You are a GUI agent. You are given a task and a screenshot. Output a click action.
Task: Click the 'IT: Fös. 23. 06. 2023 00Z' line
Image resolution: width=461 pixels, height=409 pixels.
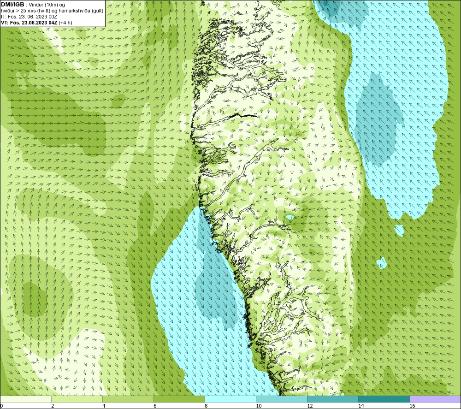29,17
